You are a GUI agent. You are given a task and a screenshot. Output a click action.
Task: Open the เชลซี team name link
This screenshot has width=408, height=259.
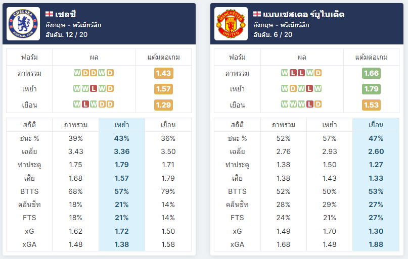[66, 14]
